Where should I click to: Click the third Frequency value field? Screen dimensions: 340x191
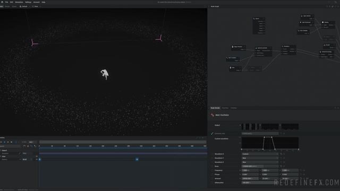tap(290, 170)
